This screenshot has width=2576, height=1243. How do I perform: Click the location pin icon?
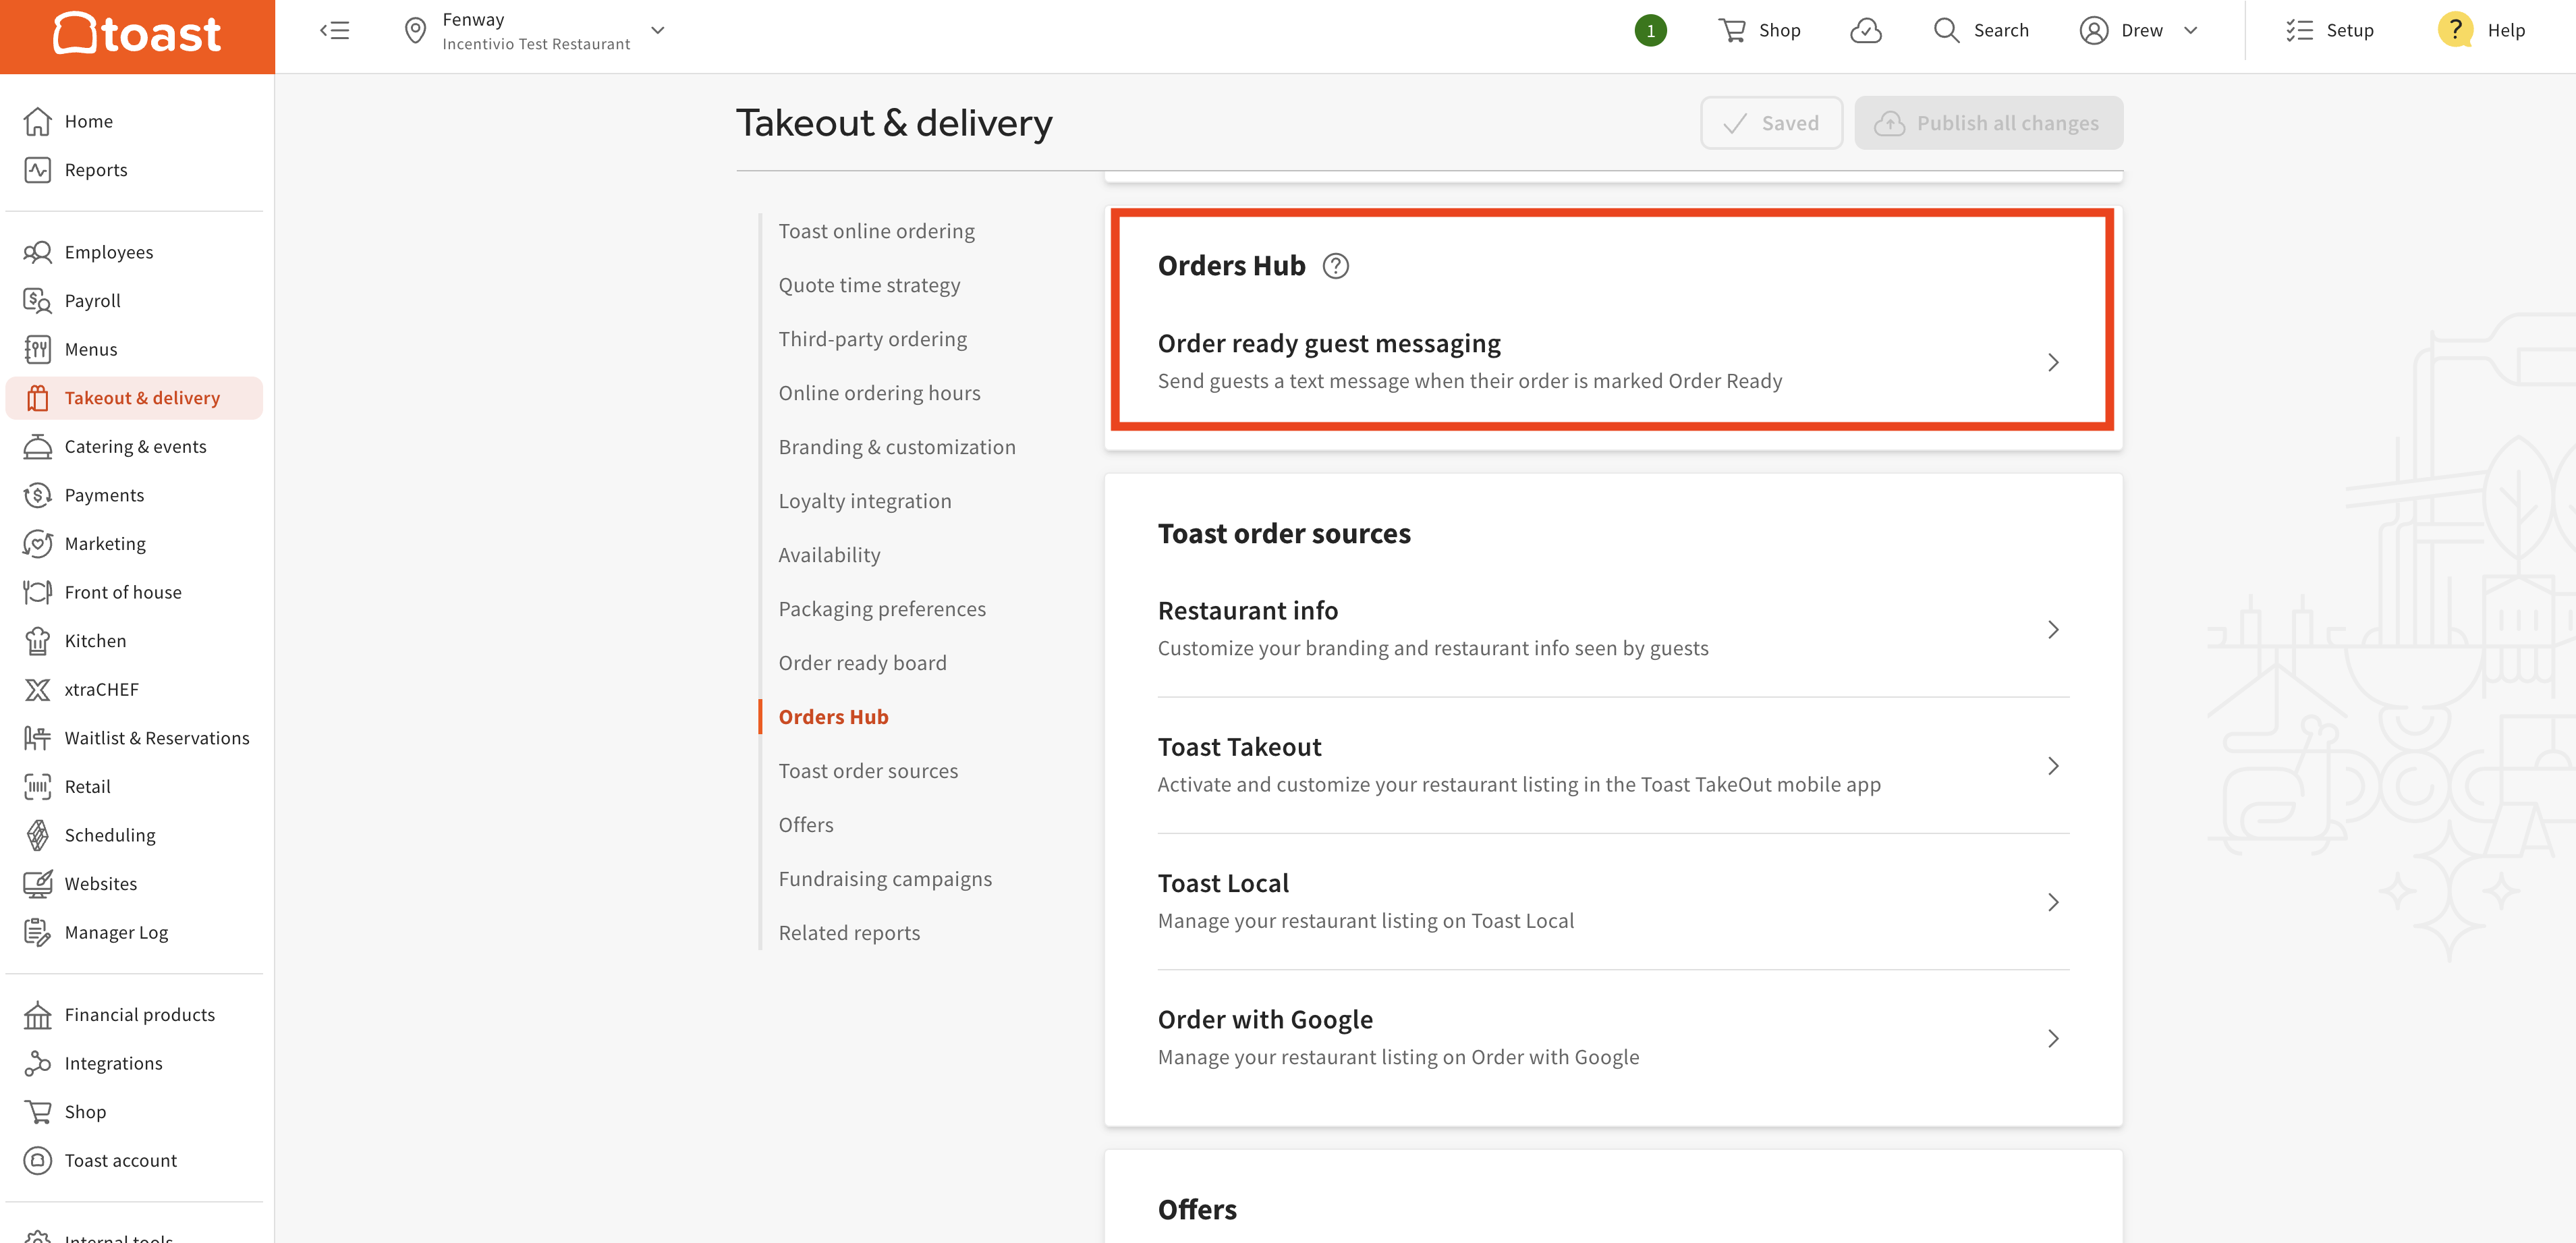tap(415, 30)
